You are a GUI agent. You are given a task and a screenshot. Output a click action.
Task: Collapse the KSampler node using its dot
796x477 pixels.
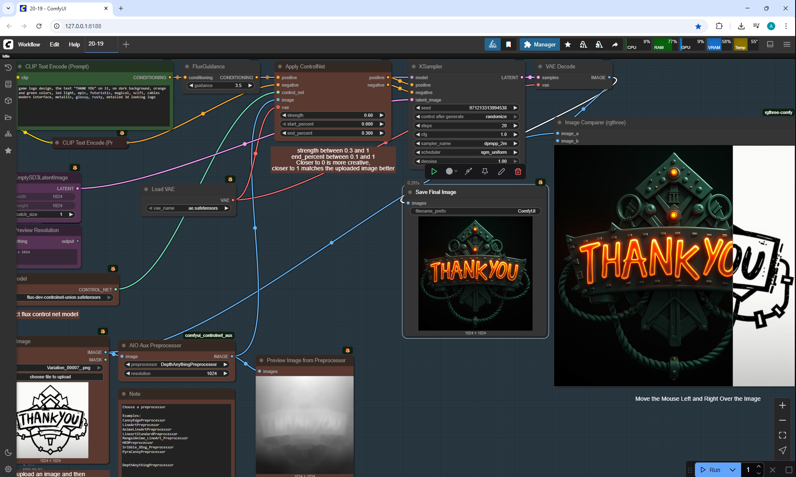pos(414,66)
